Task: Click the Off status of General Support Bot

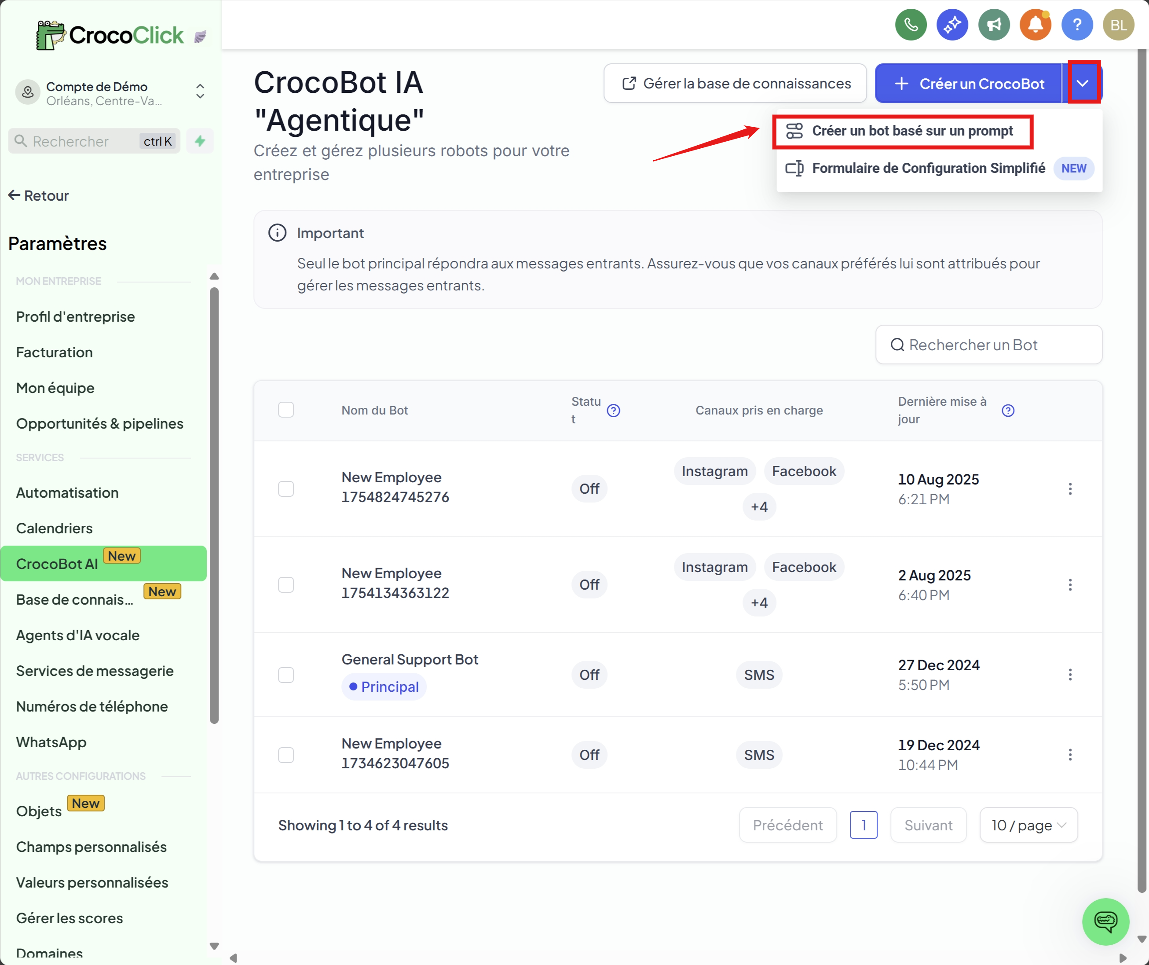Action: tap(589, 675)
